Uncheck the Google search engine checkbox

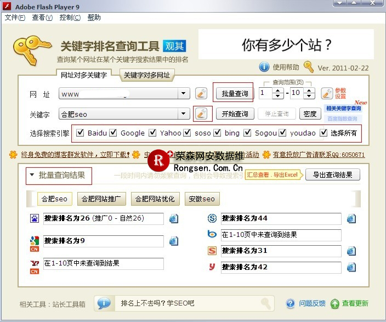[113, 133]
